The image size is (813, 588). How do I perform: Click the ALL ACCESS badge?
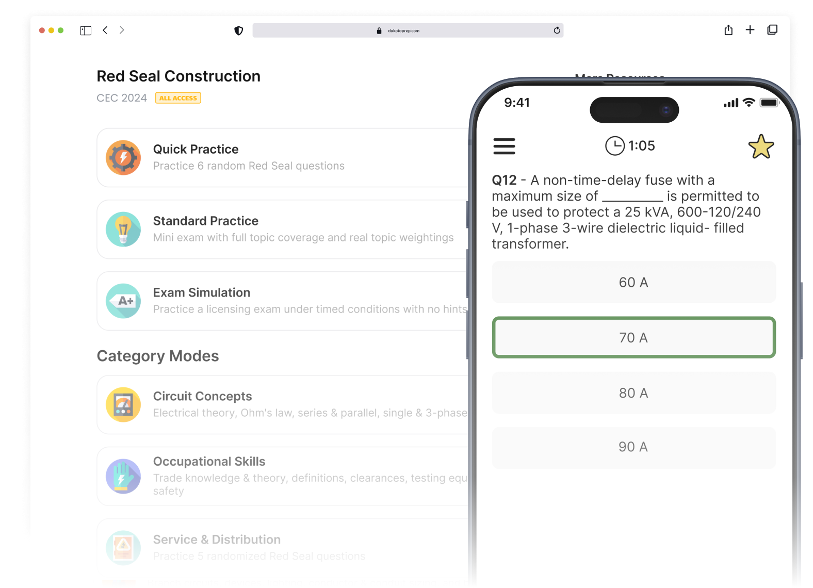click(x=178, y=98)
